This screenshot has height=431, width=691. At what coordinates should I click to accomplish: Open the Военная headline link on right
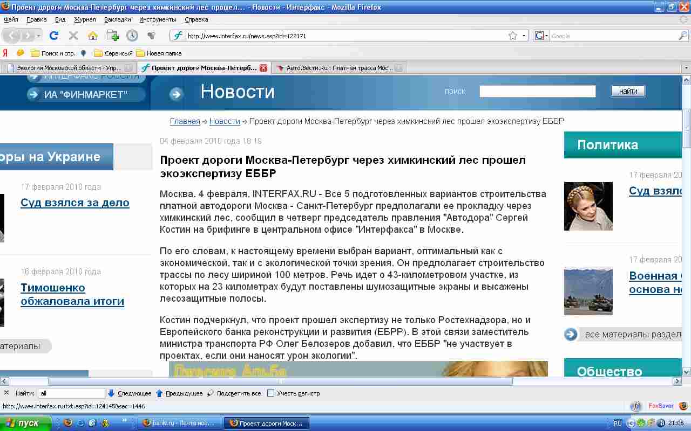coord(655,282)
